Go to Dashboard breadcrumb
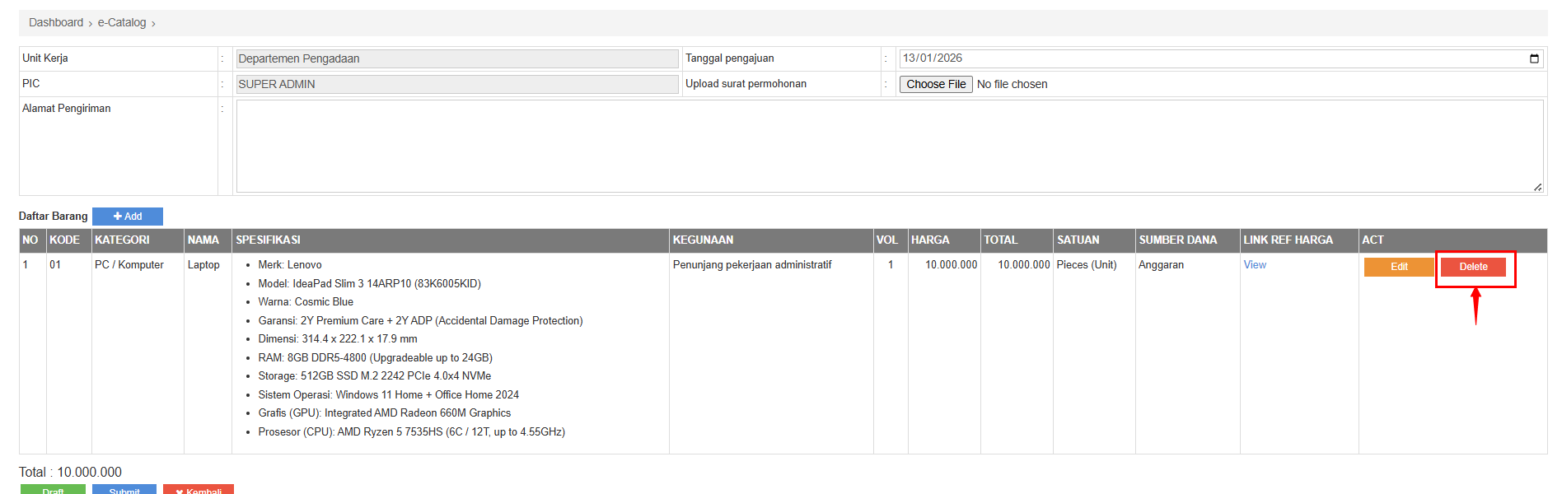 click(x=56, y=23)
